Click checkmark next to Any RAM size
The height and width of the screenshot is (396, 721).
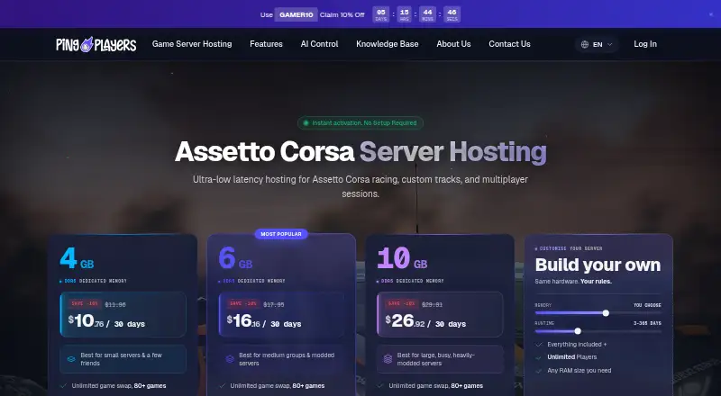pyautogui.click(x=538, y=370)
